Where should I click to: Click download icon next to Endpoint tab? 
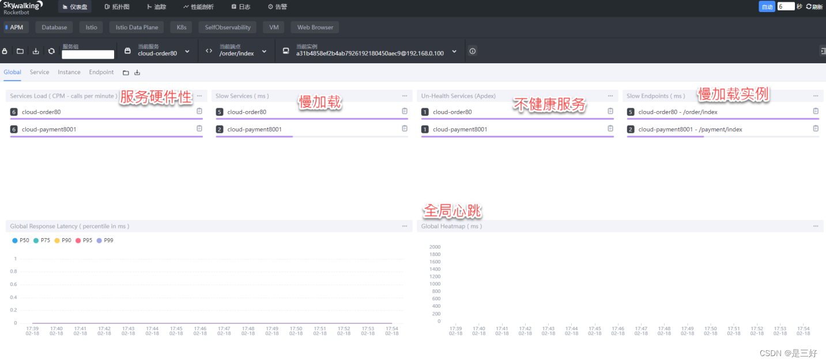pos(137,72)
